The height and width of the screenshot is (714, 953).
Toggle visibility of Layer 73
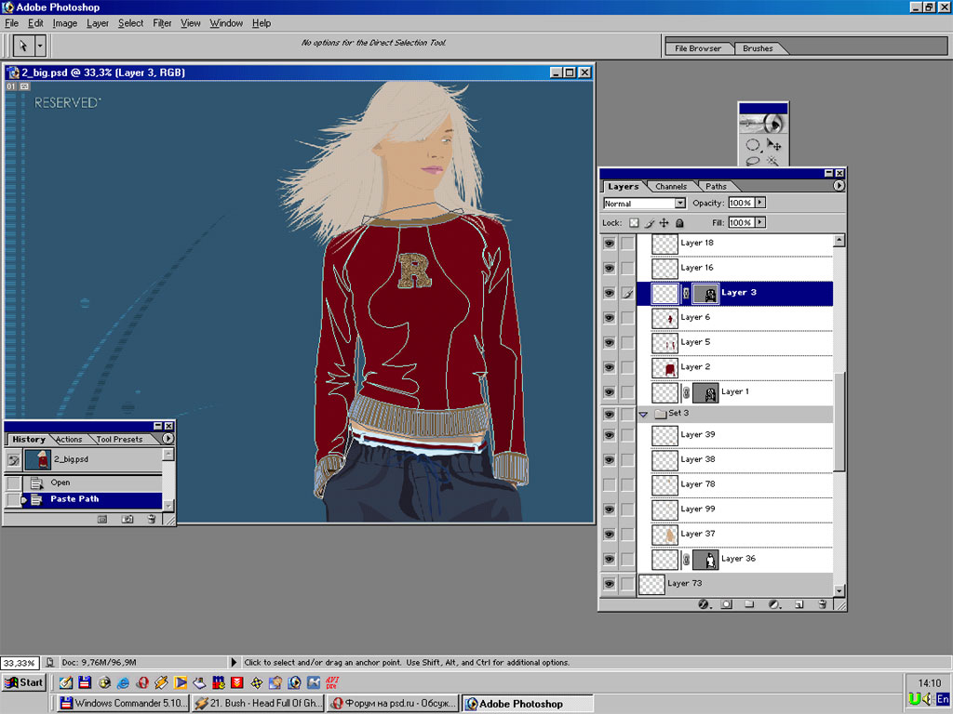coord(609,584)
